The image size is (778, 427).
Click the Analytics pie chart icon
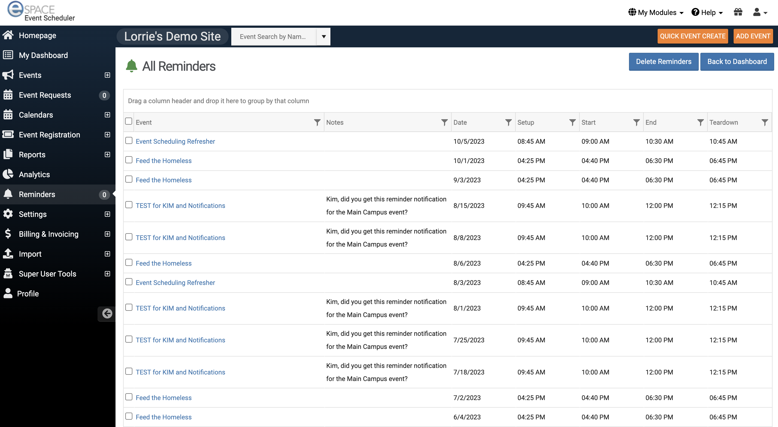pyautogui.click(x=8, y=174)
